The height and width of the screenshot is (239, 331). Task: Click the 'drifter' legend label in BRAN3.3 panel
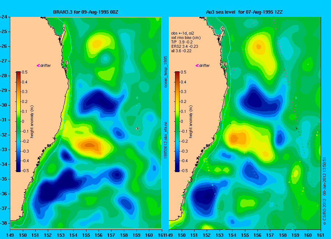click(46, 65)
